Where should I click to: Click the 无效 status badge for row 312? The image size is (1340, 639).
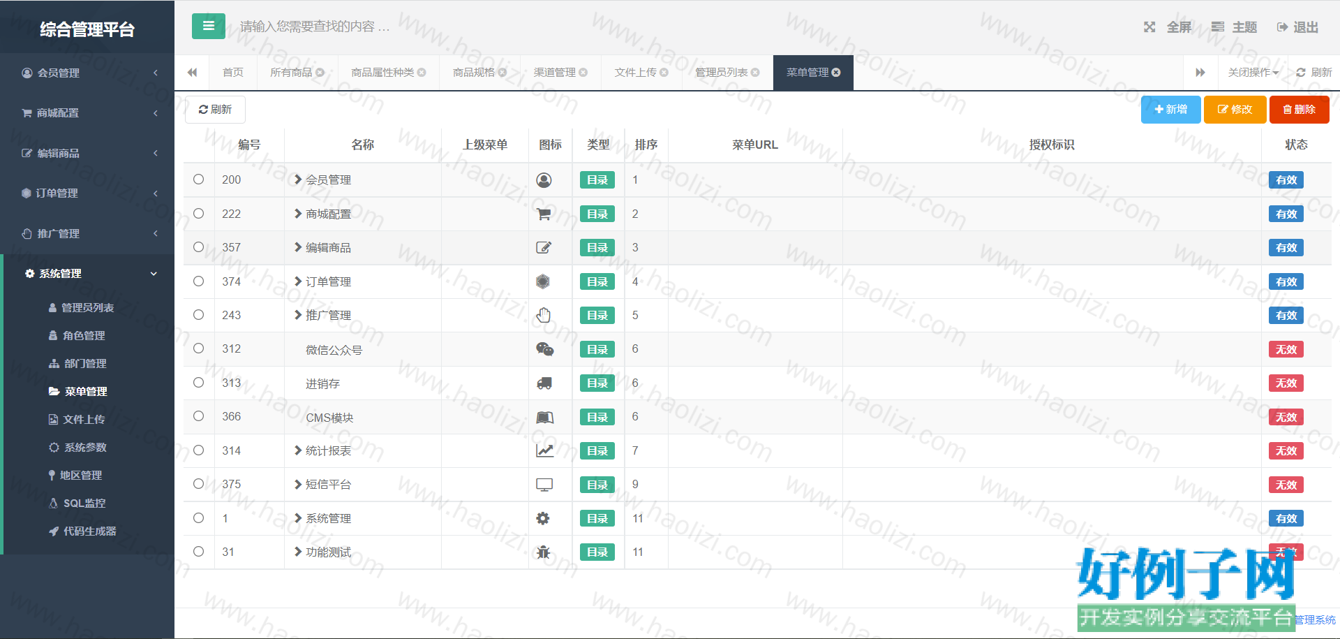point(1286,349)
